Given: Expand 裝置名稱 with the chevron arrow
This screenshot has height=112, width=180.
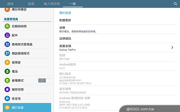Looking at the screenshot, I should click(172, 48).
